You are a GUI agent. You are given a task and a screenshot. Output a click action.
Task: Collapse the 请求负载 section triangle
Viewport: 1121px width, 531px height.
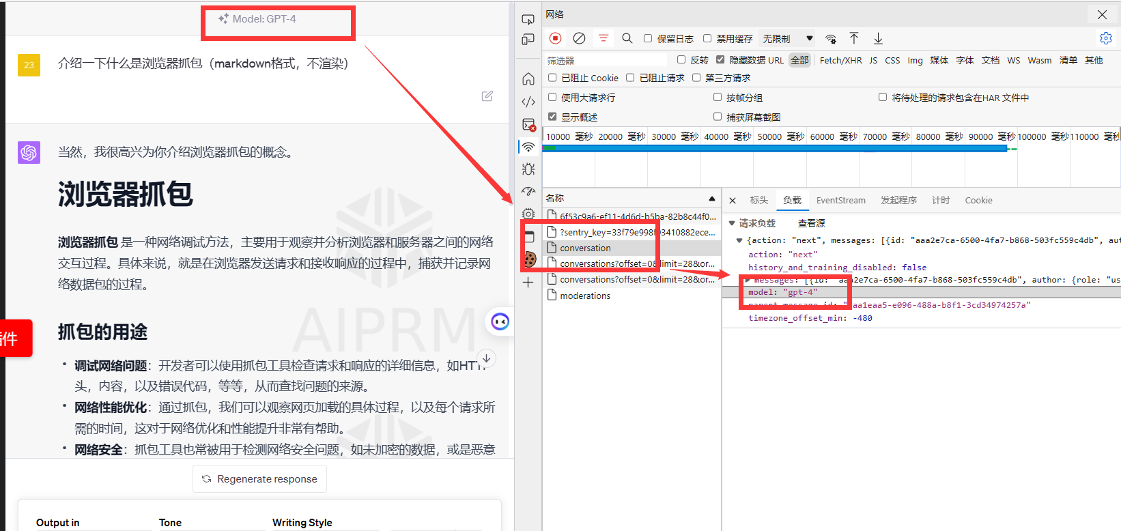(x=732, y=223)
